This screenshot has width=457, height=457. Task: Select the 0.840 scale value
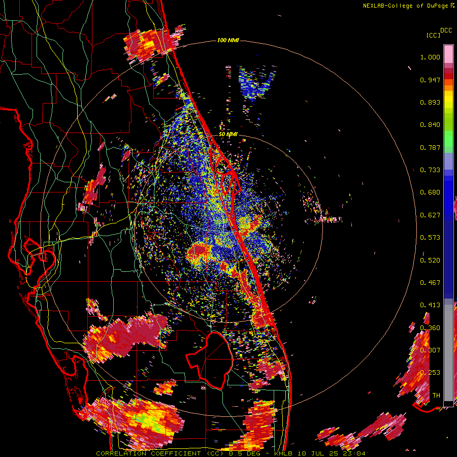pos(430,125)
